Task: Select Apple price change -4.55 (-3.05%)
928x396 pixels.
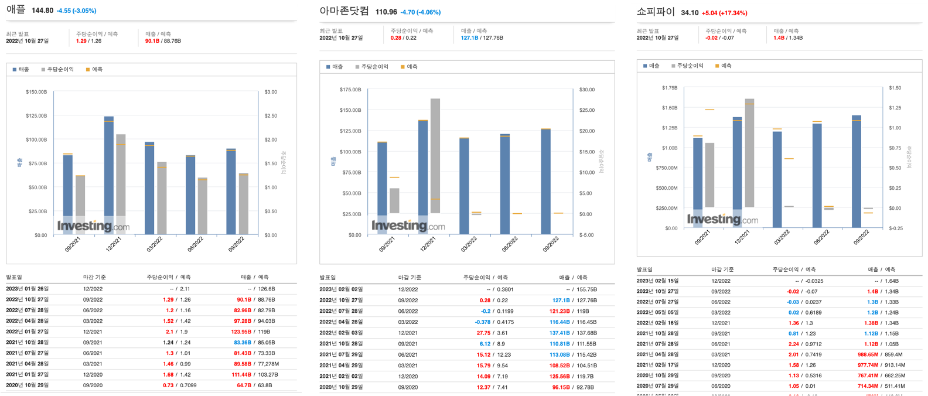Action: [x=76, y=11]
